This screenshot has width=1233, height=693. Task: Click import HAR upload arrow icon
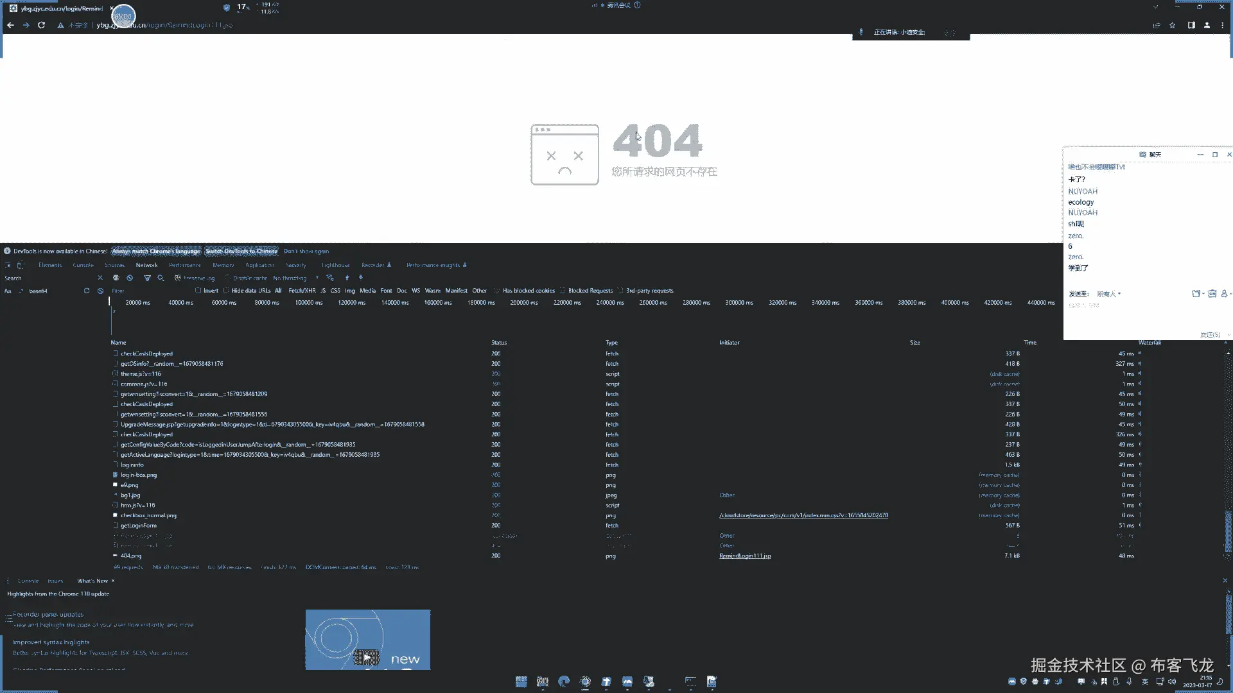coord(347,278)
